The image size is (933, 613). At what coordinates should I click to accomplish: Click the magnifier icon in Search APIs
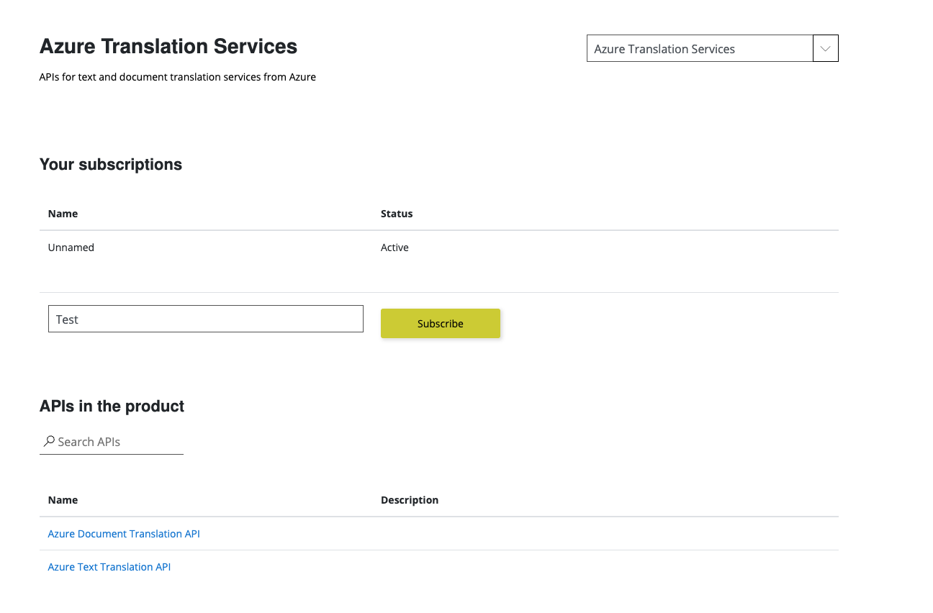coord(49,441)
